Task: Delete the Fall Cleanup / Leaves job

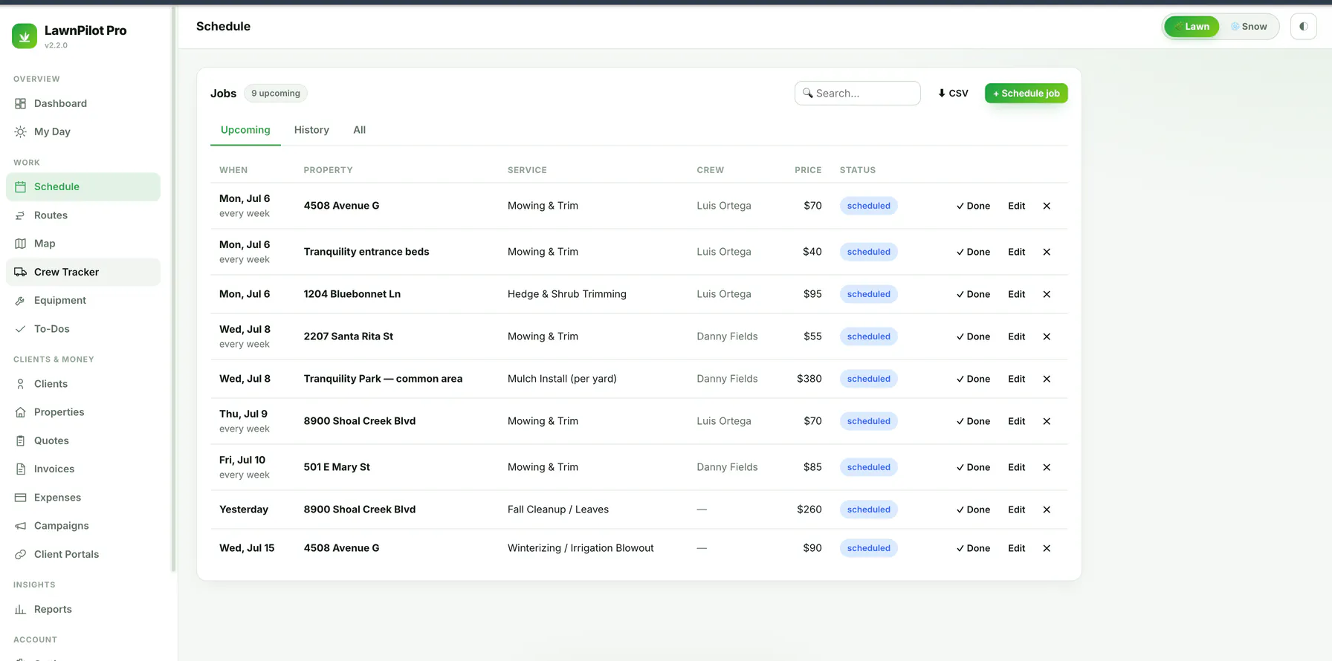Action: click(x=1047, y=509)
